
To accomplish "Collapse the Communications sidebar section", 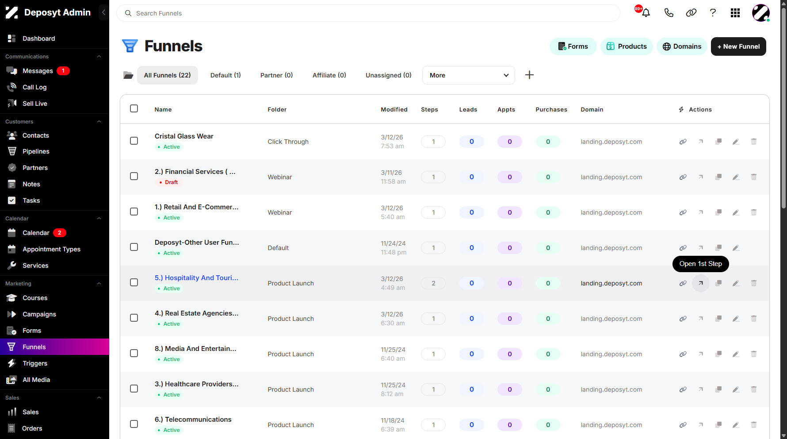I will coord(99,57).
